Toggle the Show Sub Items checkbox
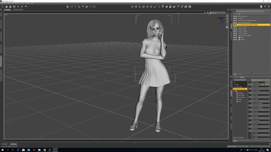 (x=234, y=138)
